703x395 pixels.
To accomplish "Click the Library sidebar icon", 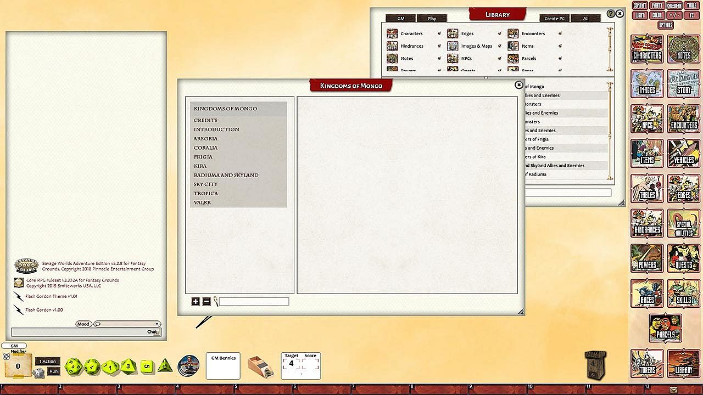I will (x=684, y=364).
